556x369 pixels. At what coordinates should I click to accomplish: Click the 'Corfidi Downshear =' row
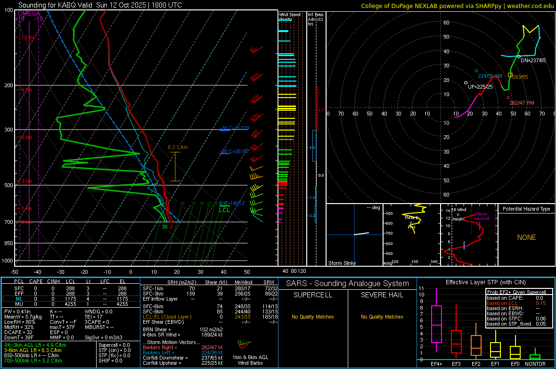tap(183, 358)
